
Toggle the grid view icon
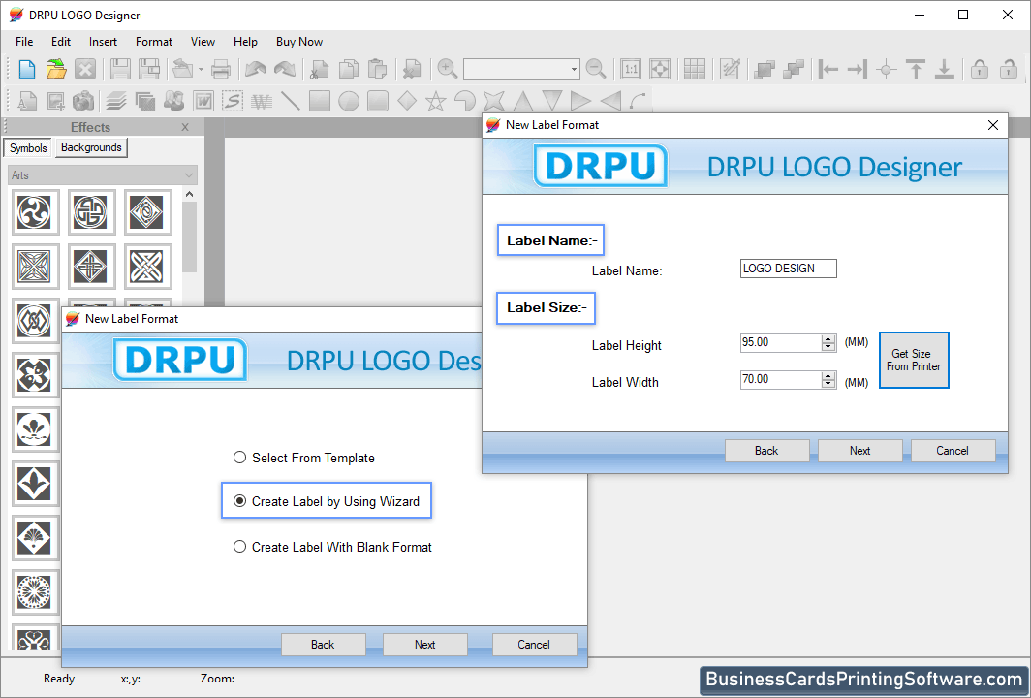coord(695,69)
